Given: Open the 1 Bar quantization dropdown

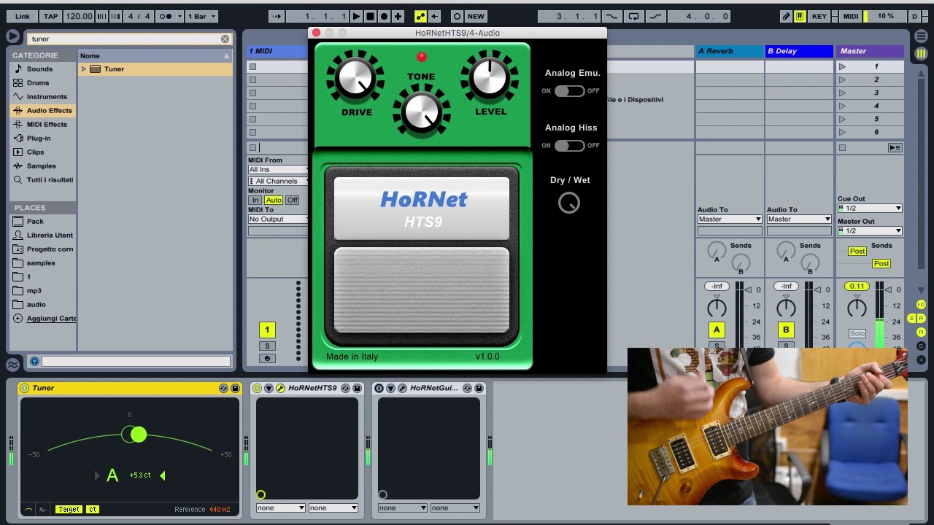Looking at the screenshot, I should point(200,16).
